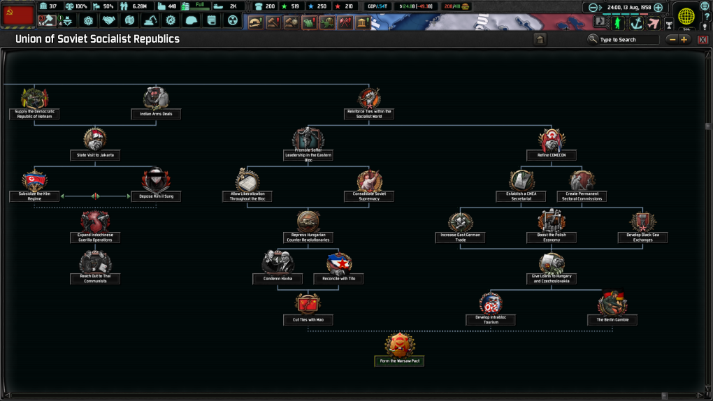Open the Production gear panel
Image resolution: width=713 pixels, height=401 pixels.
171,21
